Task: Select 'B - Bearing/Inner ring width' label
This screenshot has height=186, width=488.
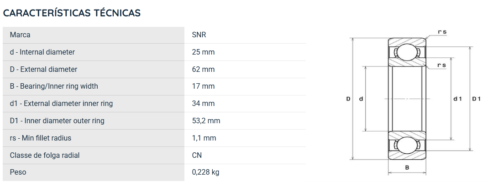Action: click(54, 86)
